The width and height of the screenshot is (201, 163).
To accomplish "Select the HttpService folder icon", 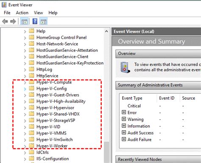I will coord(31,76).
